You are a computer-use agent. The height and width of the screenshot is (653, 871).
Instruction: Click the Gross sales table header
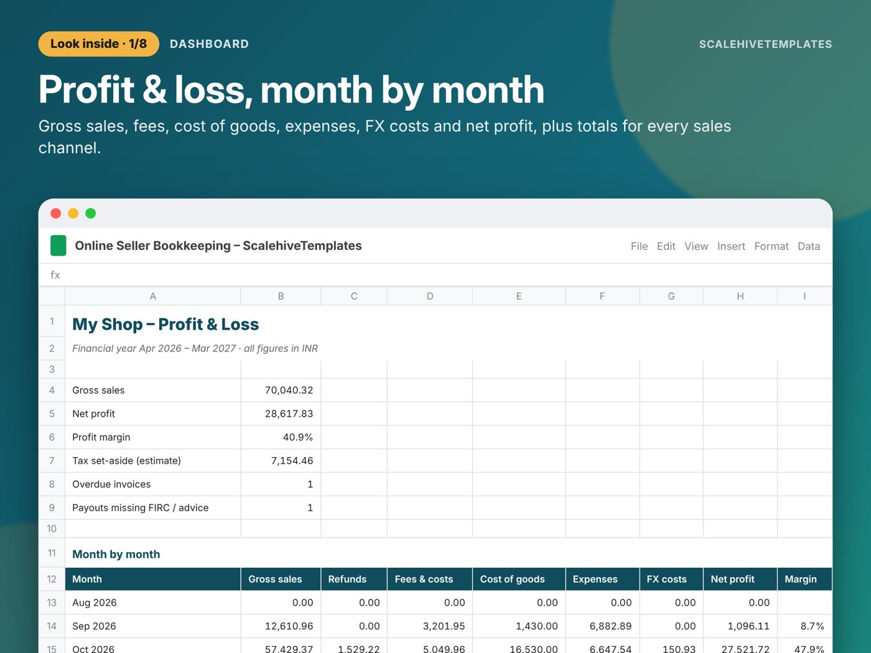pyautogui.click(x=281, y=579)
